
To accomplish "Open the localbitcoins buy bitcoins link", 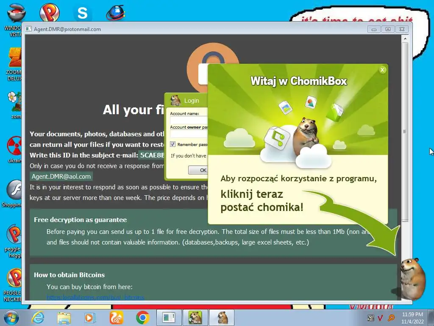I will [x=95, y=298].
